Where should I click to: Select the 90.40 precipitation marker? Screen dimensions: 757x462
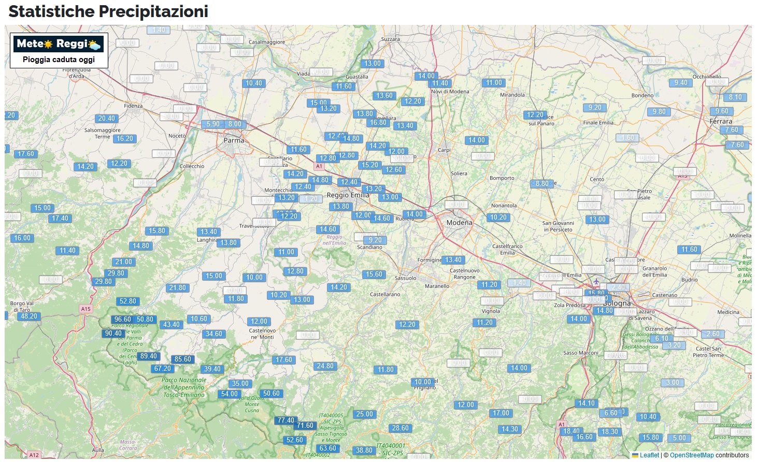coord(113,334)
